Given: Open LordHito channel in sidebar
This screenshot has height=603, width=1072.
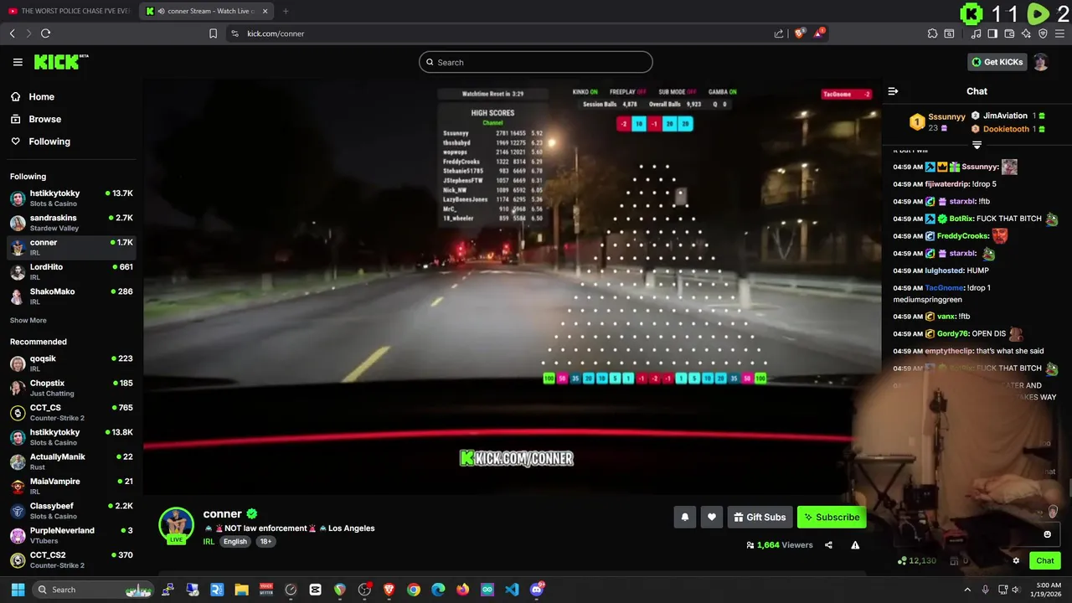Looking at the screenshot, I should pos(71,272).
